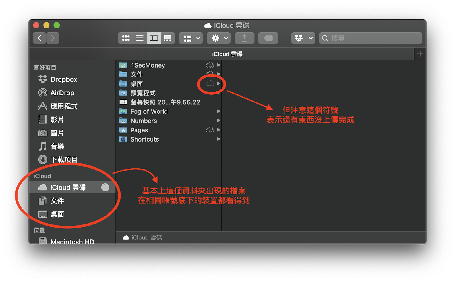This screenshot has width=455, height=282.
Task: Click the Share toolbar button
Action: point(245,38)
